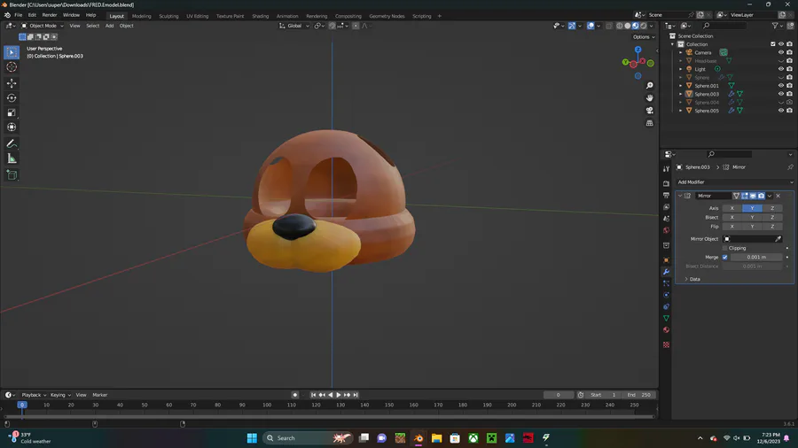
Task: Switch to wireframe viewport shading
Action: tap(620, 26)
